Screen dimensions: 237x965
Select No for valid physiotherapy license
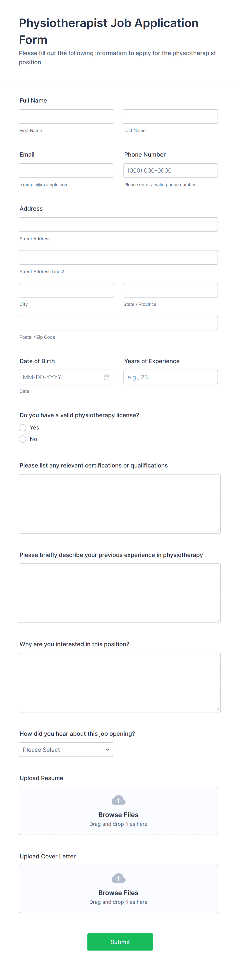point(22,439)
